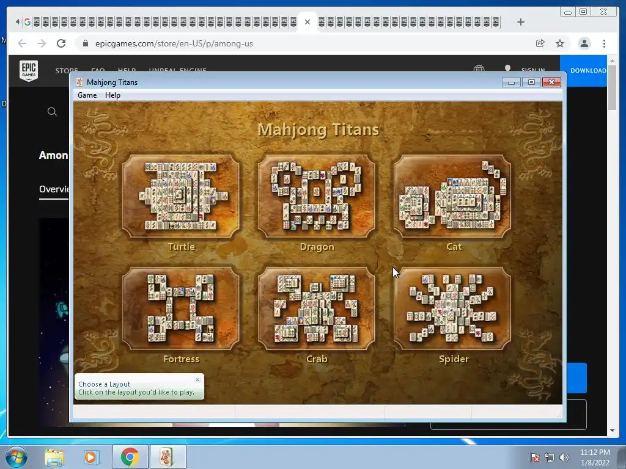Open the Help menu in Mahjong Titans
Screen dimensions: 626x469
[112, 95]
